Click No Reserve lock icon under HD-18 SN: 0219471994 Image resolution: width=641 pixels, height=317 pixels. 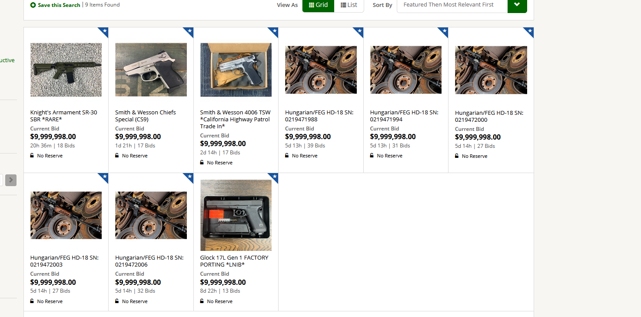tap(372, 155)
